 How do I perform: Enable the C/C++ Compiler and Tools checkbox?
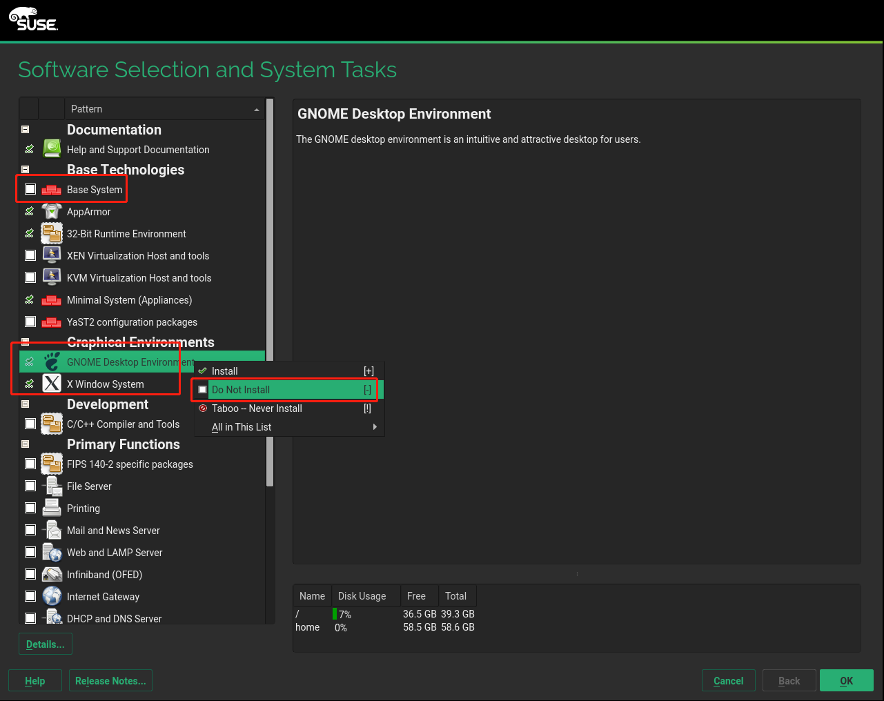click(30, 424)
